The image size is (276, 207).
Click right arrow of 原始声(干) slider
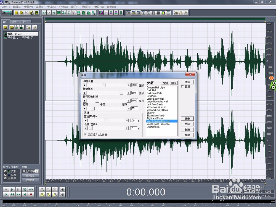[x=127, y=121]
